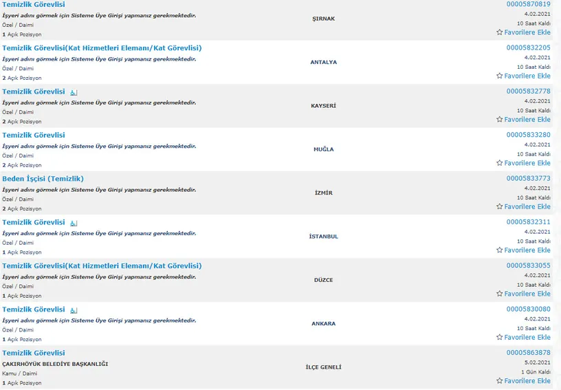Open the MUĞLA Temizlik Görevlisi job title
The image size is (561, 390).
[x=34, y=136]
